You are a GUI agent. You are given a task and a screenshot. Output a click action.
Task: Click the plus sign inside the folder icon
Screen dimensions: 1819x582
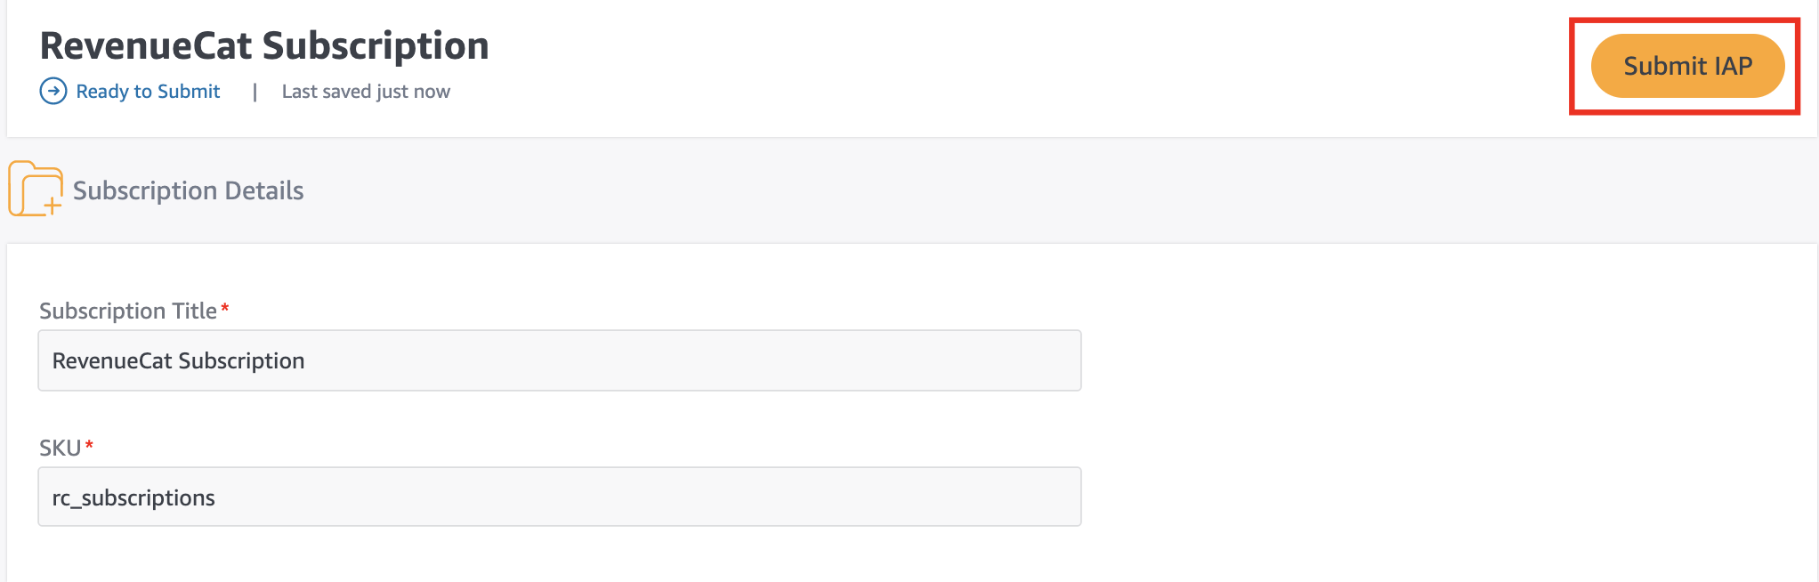[52, 206]
